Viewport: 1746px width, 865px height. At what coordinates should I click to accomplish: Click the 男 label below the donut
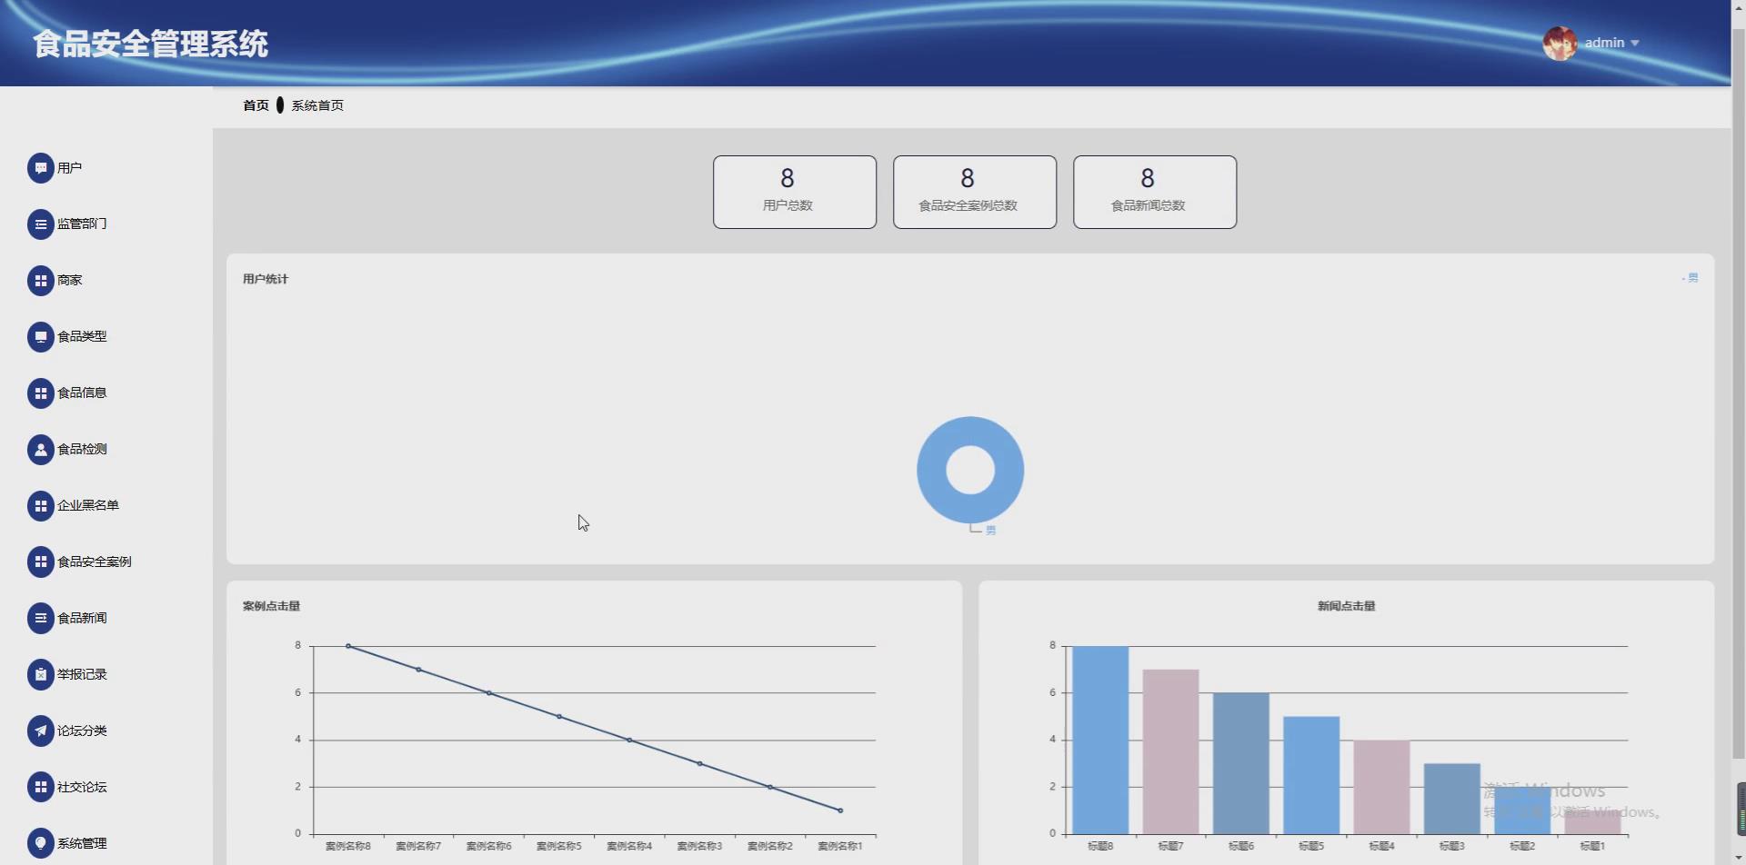click(x=991, y=531)
